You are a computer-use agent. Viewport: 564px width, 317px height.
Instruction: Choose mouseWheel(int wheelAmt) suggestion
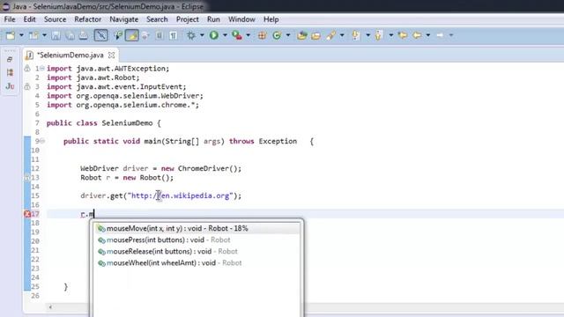pos(197,263)
